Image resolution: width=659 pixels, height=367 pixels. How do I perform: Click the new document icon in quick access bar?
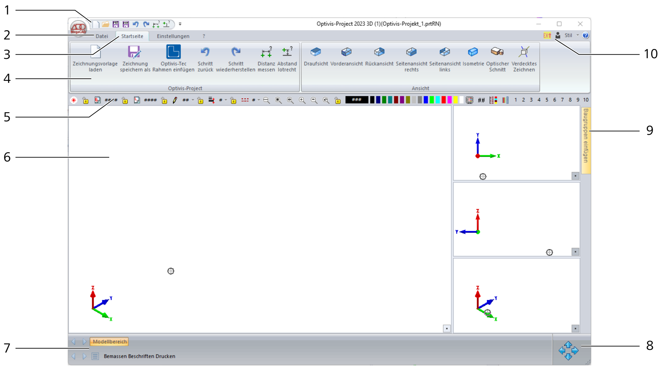tap(96, 24)
